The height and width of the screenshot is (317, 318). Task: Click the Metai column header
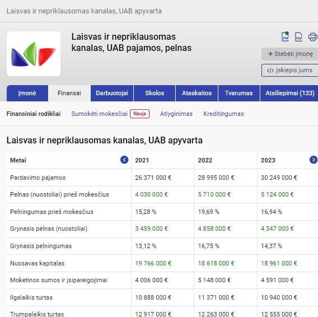[18, 160]
